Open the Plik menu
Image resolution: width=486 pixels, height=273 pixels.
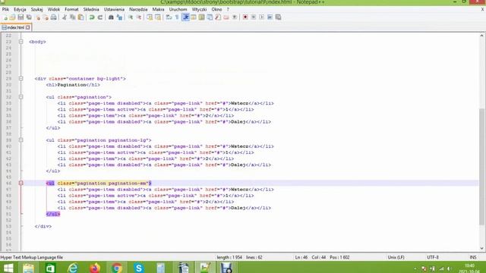click(5, 10)
